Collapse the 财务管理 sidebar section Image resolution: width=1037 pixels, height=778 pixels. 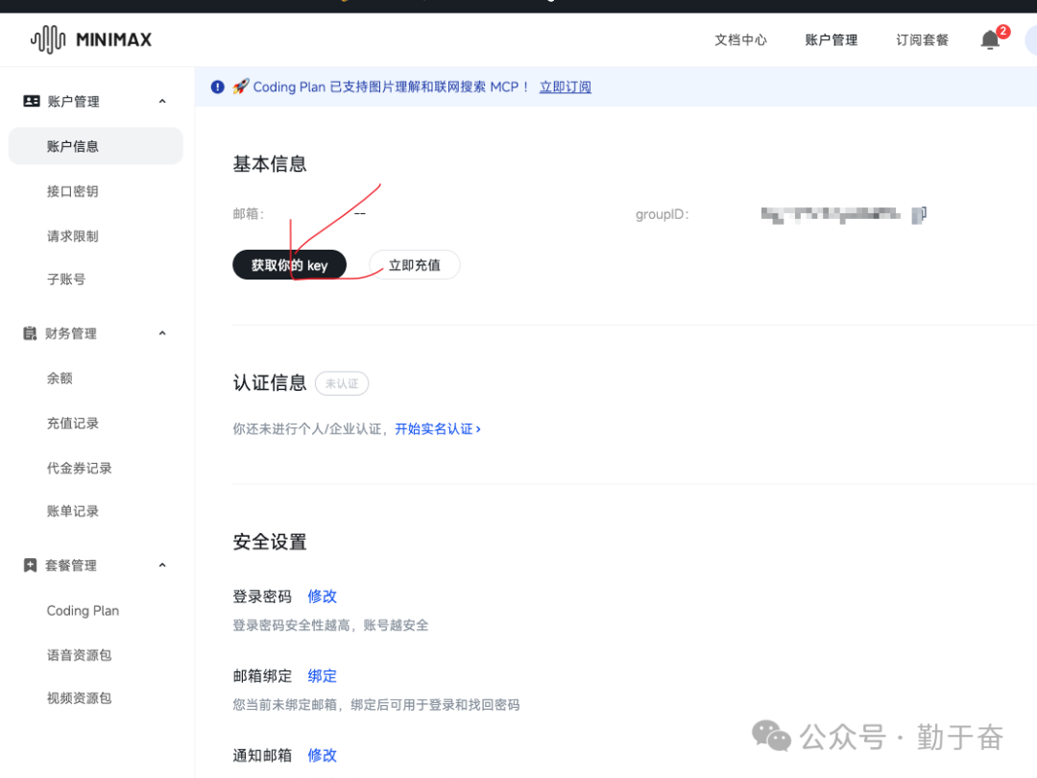click(x=161, y=333)
